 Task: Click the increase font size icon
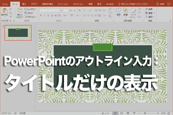pyautogui.click(x=71, y=10)
